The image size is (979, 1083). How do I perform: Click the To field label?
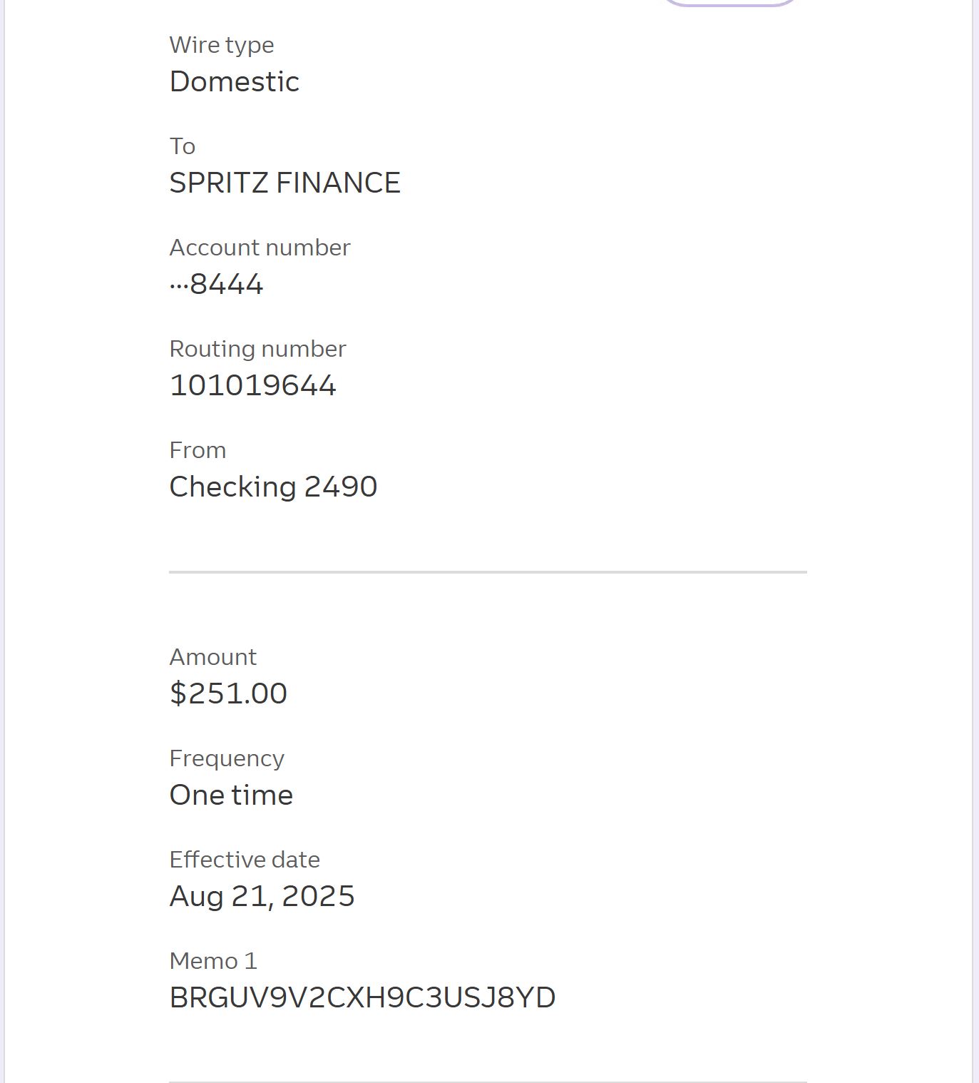click(183, 146)
